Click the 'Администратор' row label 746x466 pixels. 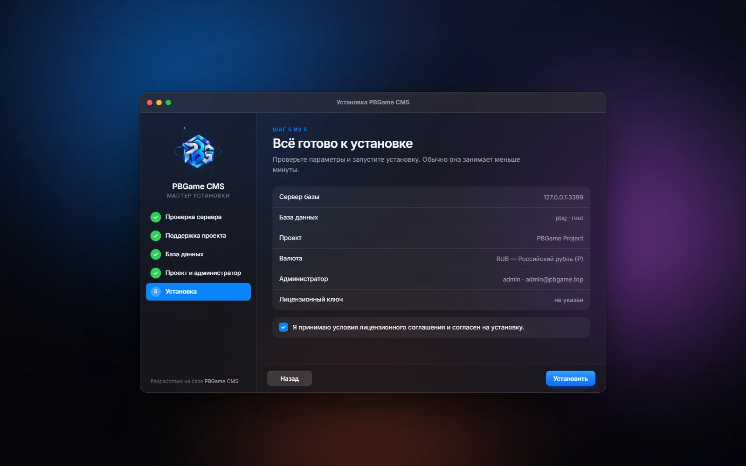pyautogui.click(x=304, y=279)
